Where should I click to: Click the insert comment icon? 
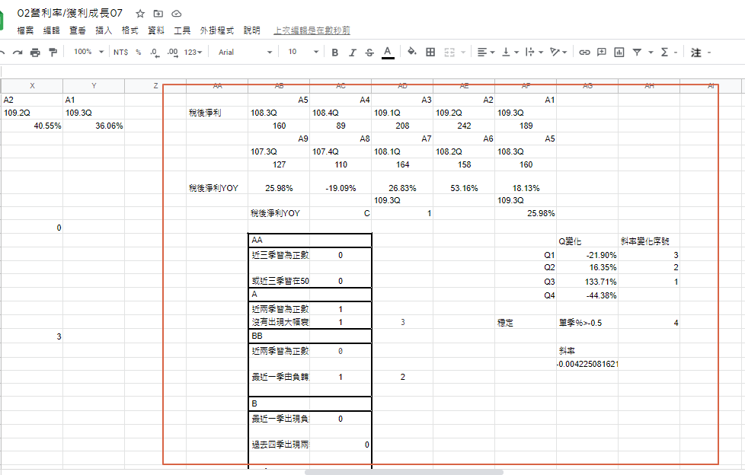[602, 53]
